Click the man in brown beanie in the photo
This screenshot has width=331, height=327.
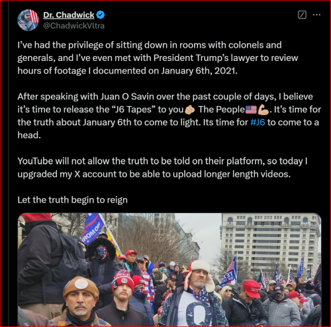[x=80, y=301]
